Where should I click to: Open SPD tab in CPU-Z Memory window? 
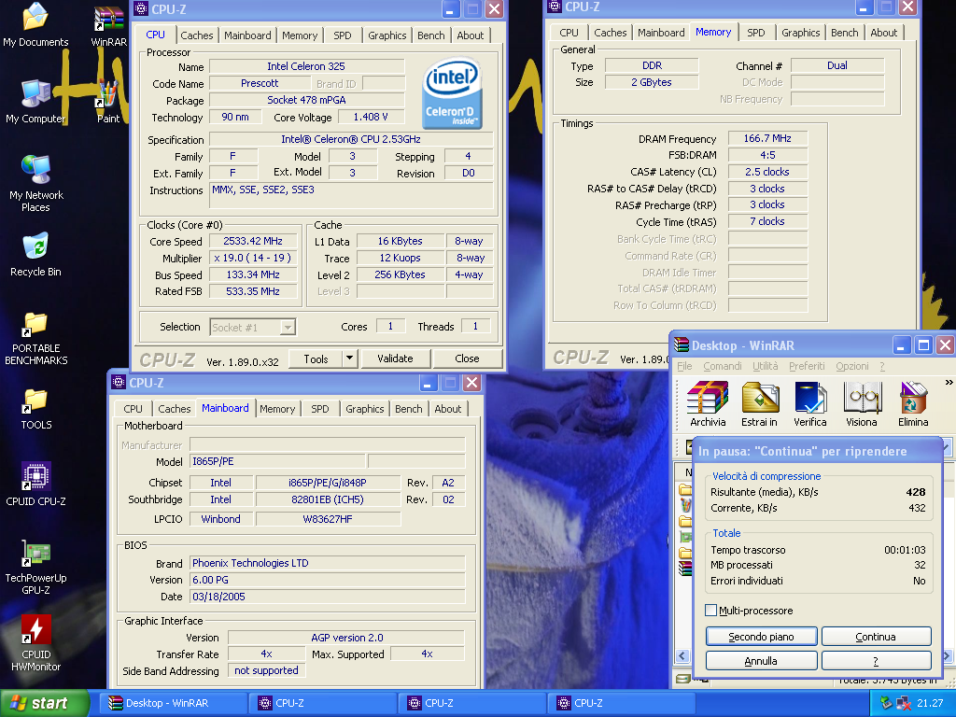(x=756, y=33)
